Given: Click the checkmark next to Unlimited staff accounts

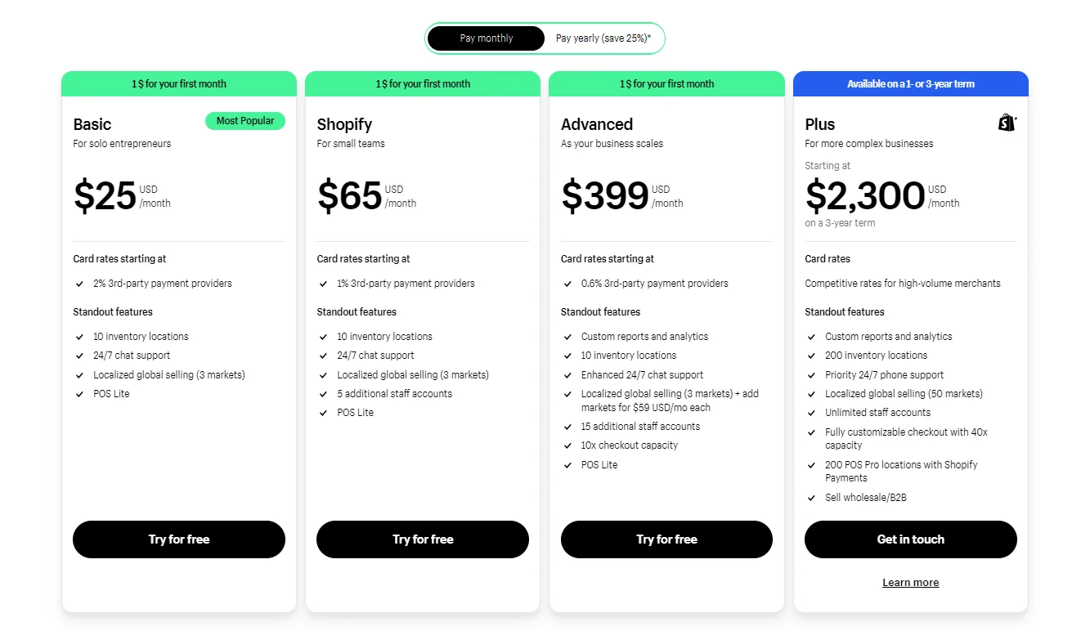Looking at the screenshot, I should click(x=811, y=413).
